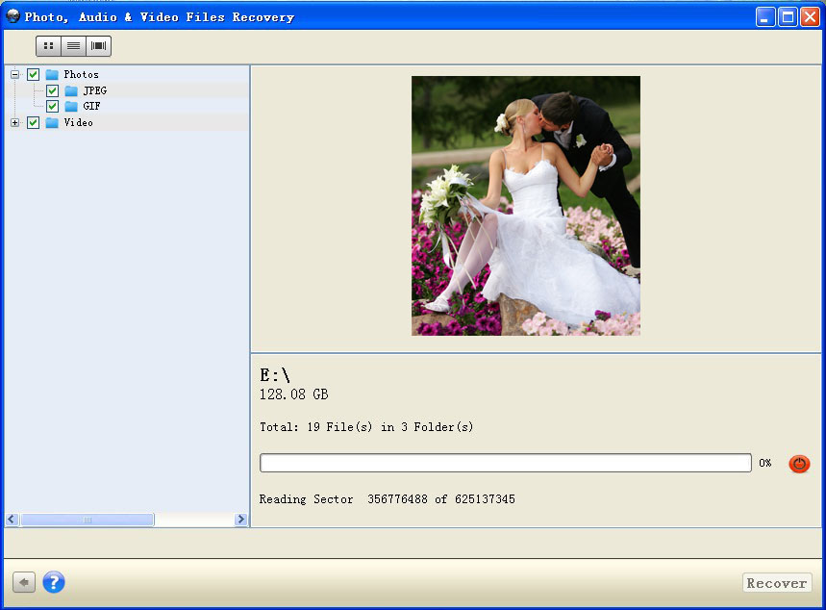Screen dimensions: 826x610
Task: Click the right scroll arrow in tree panel
Action: (x=240, y=520)
